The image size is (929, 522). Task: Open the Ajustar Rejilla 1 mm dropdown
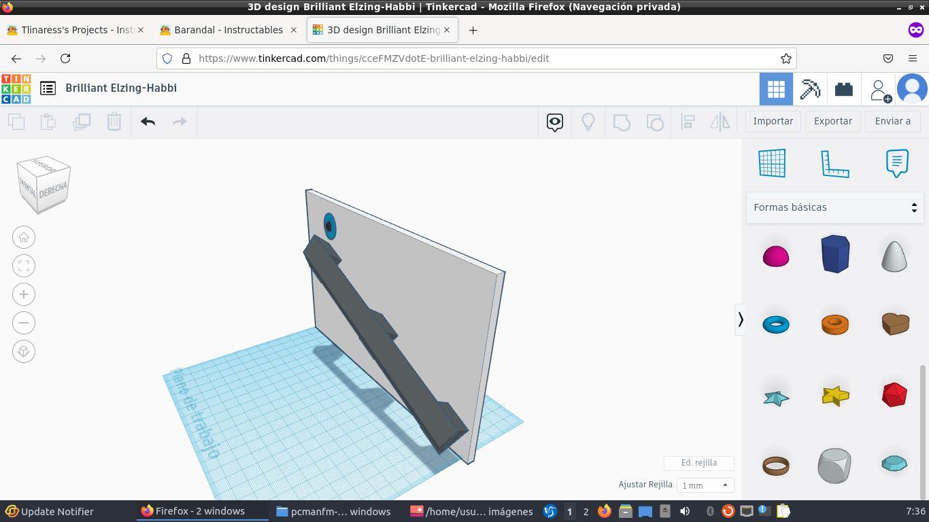705,485
